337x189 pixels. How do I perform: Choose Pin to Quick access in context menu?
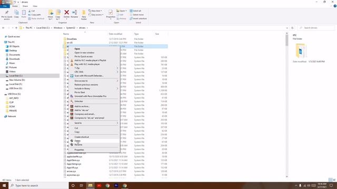[94, 57]
